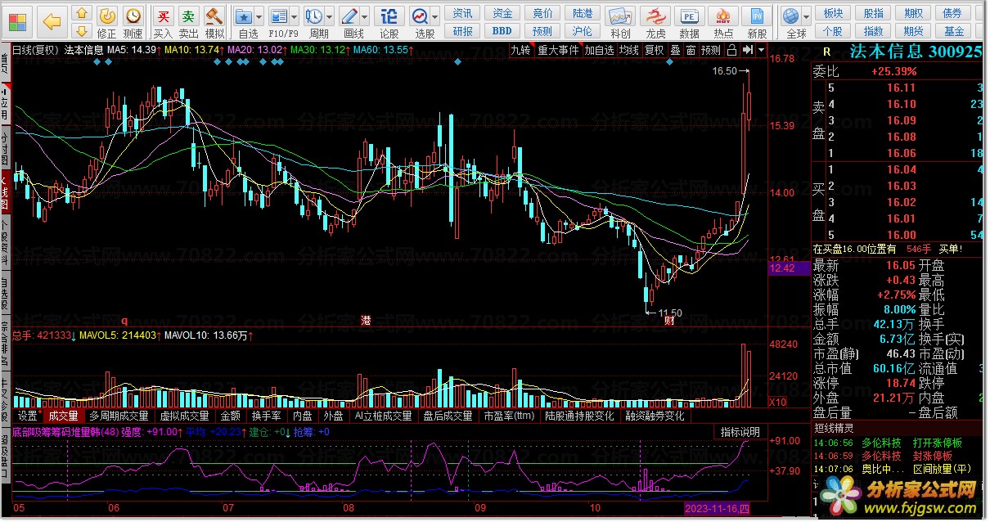Open the 测速 speed test clock icon
The width and height of the screenshot is (990, 522).
click(x=133, y=22)
